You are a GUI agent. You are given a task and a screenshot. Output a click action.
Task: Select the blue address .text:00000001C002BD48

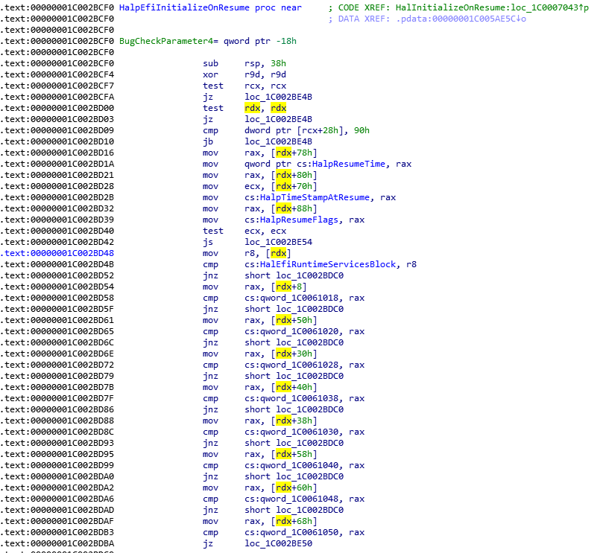point(57,254)
